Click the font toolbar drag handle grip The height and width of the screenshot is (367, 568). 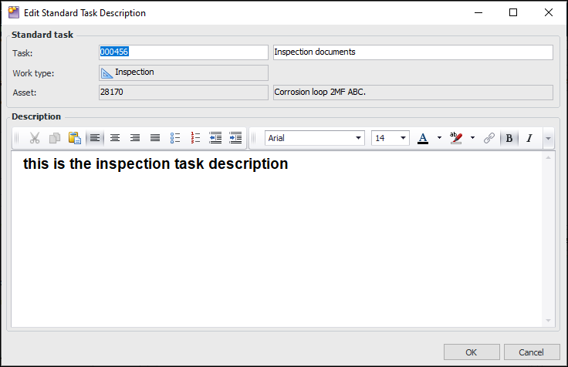[254, 138]
